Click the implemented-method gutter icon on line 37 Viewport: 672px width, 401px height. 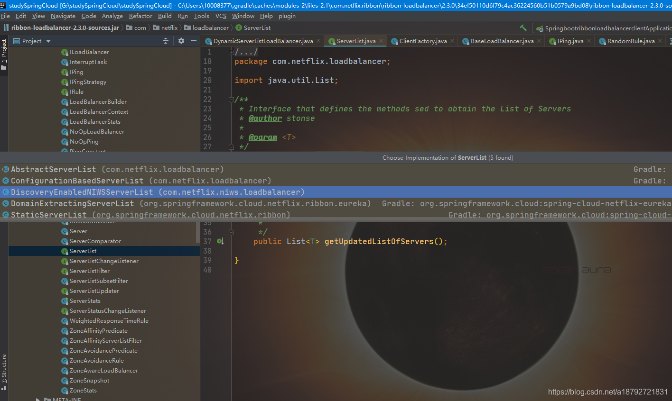click(220, 241)
